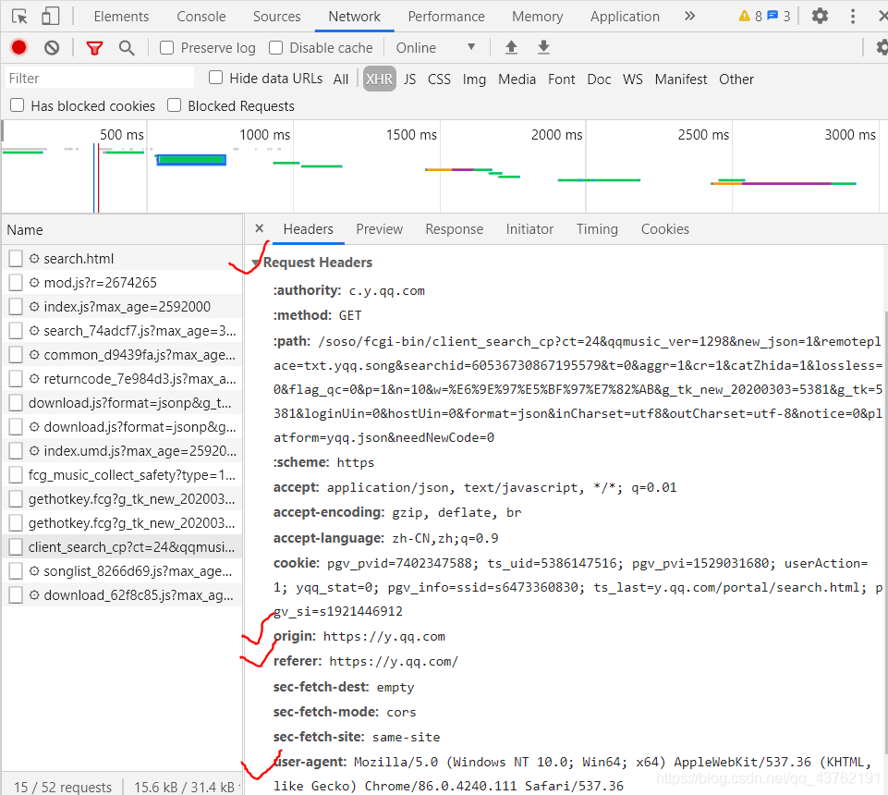
Task: Filter requests by Manifest
Action: click(x=681, y=79)
